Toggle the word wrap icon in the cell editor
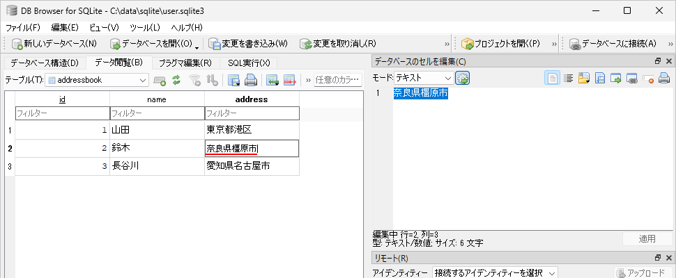The height and width of the screenshot is (278, 676). [569, 79]
